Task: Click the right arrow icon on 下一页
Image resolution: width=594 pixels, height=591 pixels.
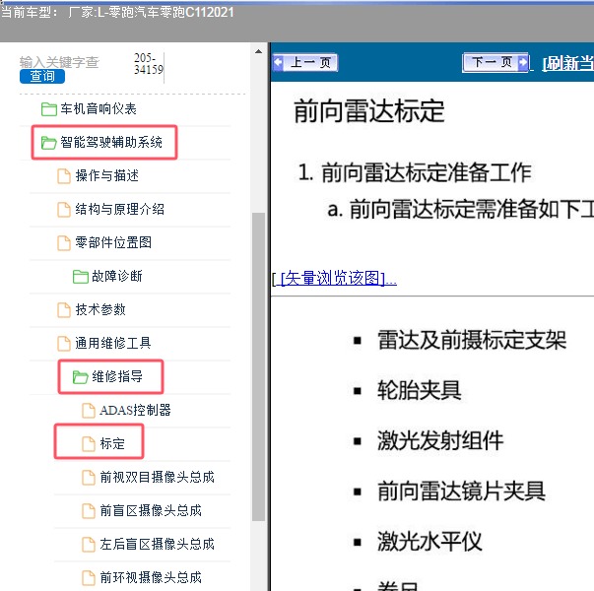Action: coord(523,62)
